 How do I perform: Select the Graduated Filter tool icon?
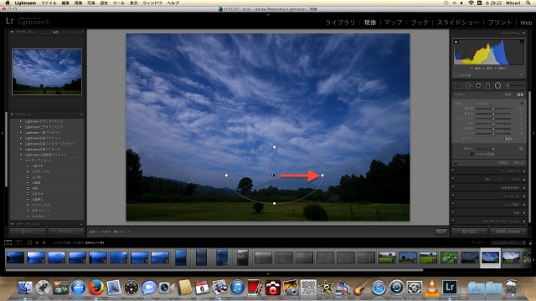pos(487,85)
